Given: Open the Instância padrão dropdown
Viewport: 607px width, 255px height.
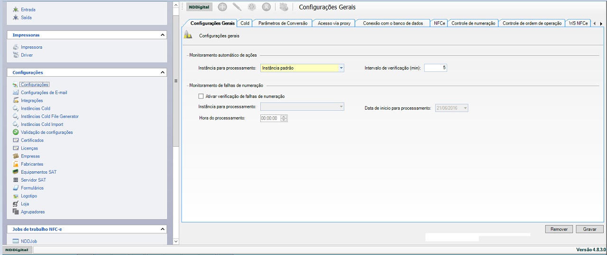Looking at the screenshot, I should [341, 68].
